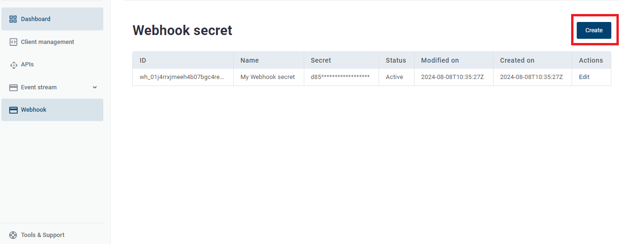Click the Name column header
The height and width of the screenshot is (244, 623).
point(250,60)
